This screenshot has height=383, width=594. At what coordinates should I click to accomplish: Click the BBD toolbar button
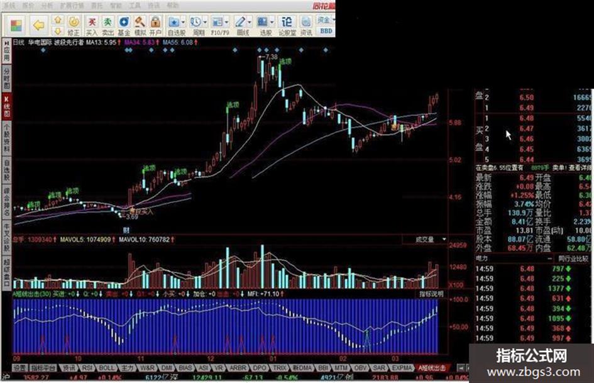click(x=326, y=31)
